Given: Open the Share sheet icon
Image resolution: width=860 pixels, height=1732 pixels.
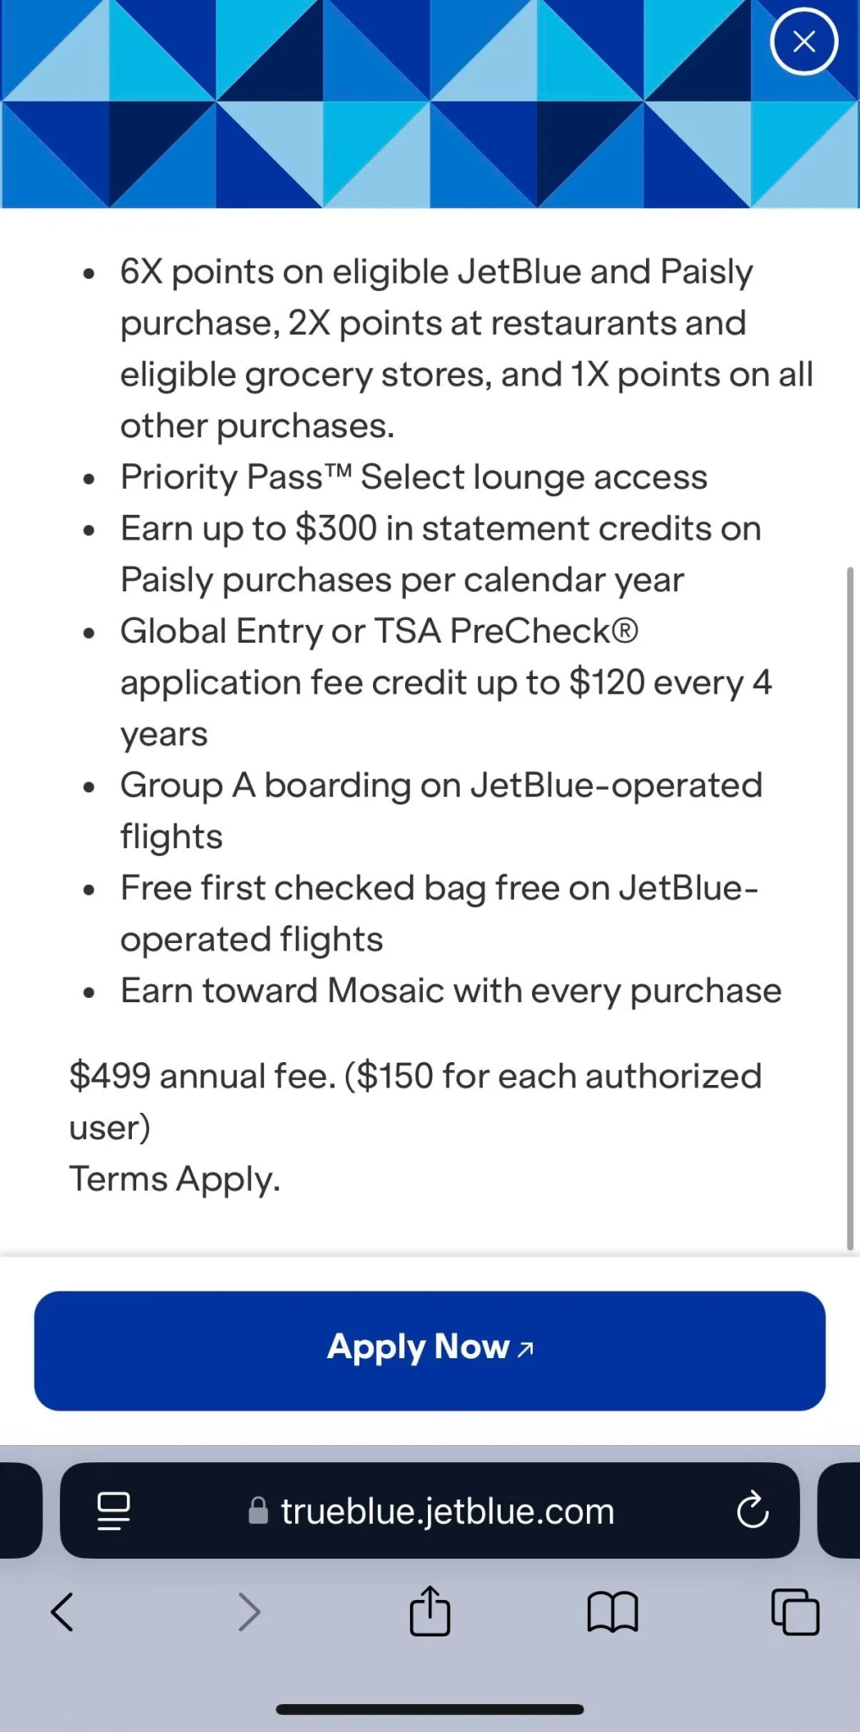Looking at the screenshot, I should pyautogui.click(x=430, y=1610).
